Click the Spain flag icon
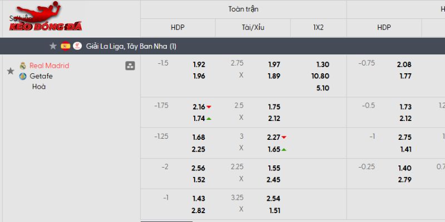445x222 pixels. [x=65, y=46]
